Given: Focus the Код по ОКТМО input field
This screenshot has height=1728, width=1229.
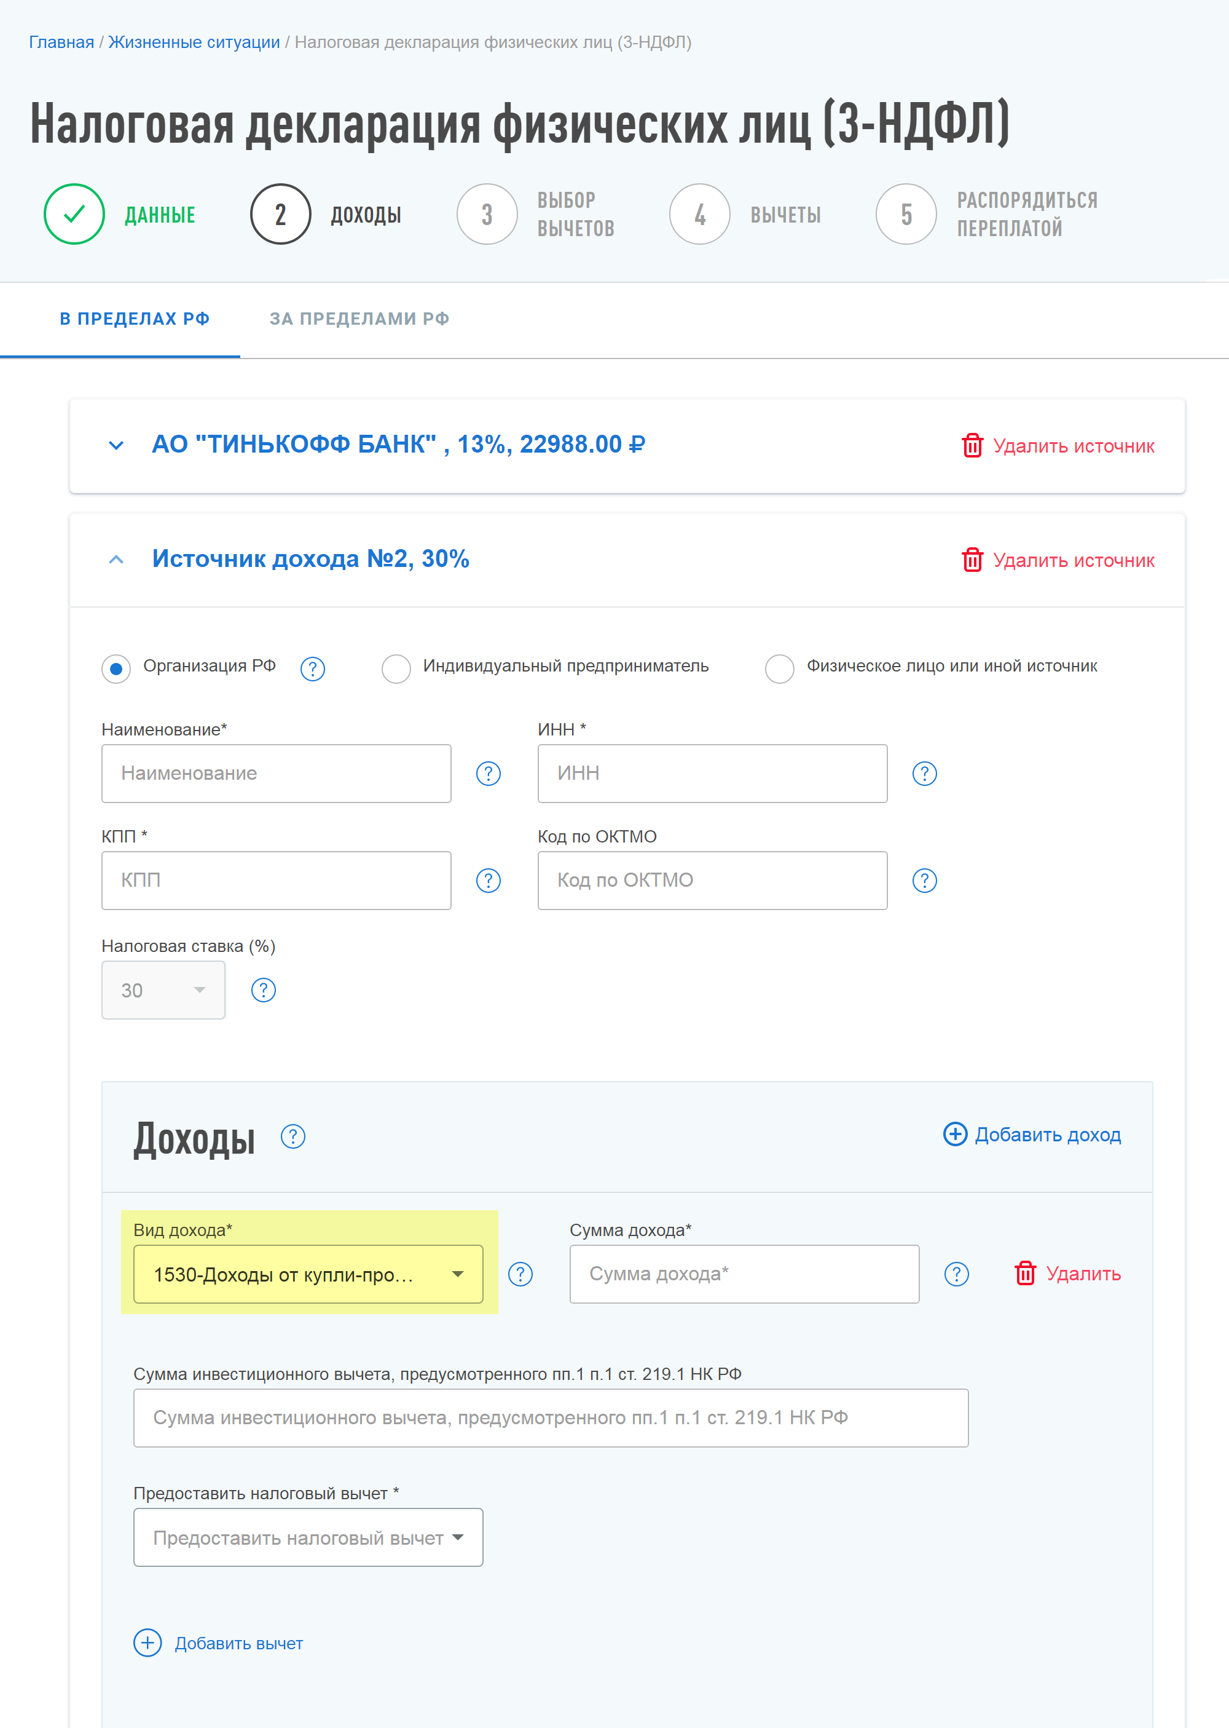Looking at the screenshot, I should tap(712, 880).
